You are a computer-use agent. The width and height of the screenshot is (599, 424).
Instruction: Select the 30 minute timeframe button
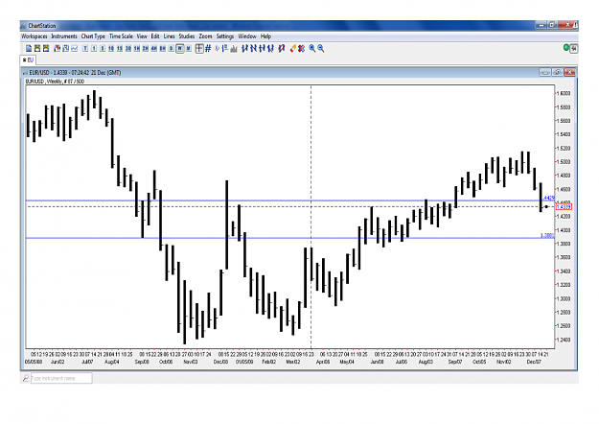coord(128,48)
